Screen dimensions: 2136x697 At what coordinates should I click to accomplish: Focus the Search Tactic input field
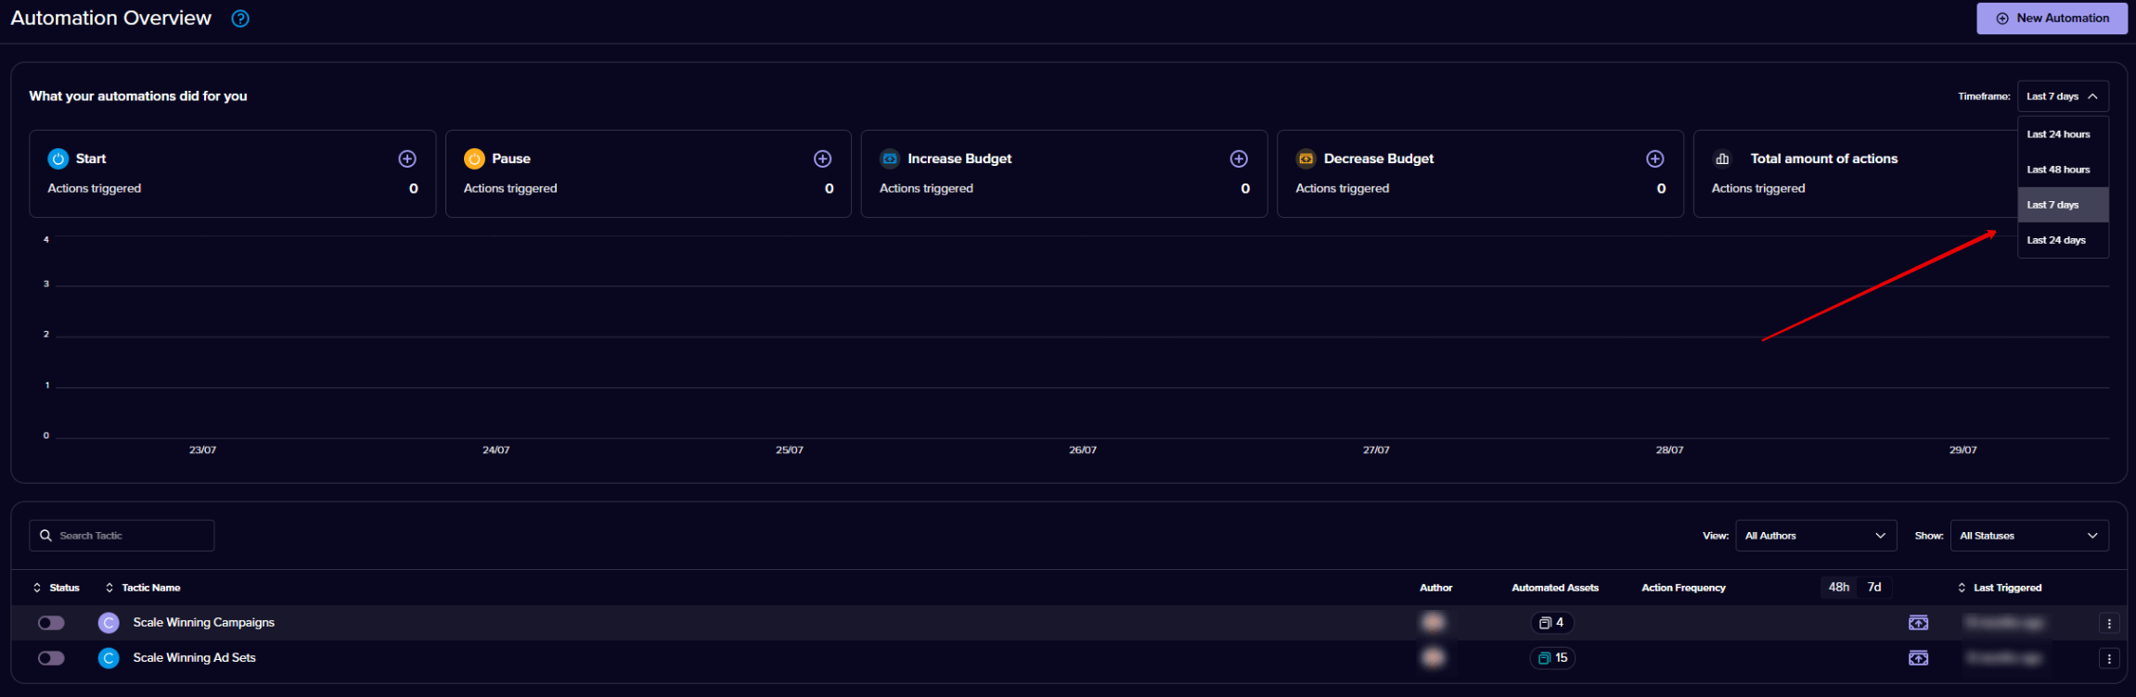click(122, 536)
